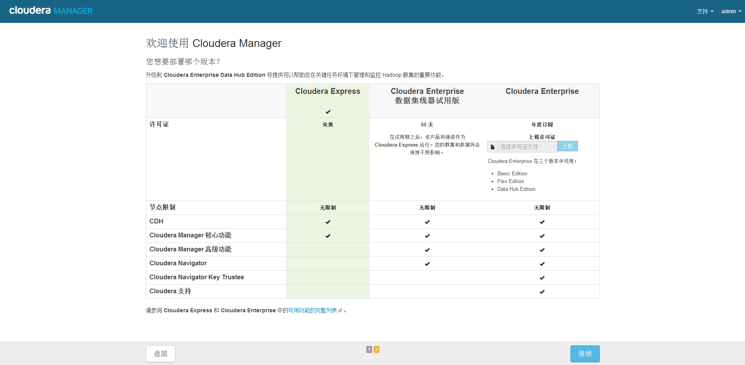The height and width of the screenshot is (365, 745).
Task: Click the selected checkmark under Cloudera Express header
Action: tap(328, 112)
